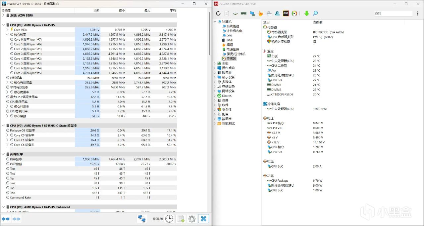Collapse the 内存时序 group in HWiNFO
The height and width of the screenshot is (226, 424).
(x=3, y=154)
